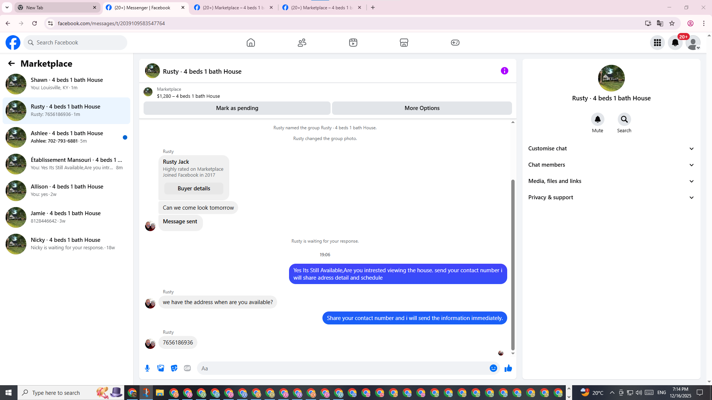
Task: Open the Établissement Mansouri conversation
Action: (66, 164)
